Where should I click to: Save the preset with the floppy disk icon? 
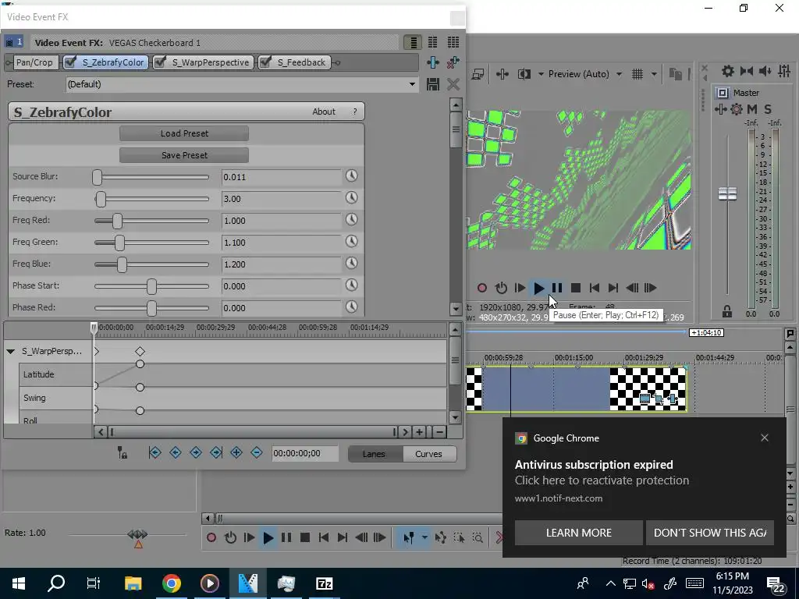click(x=432, y=84)
